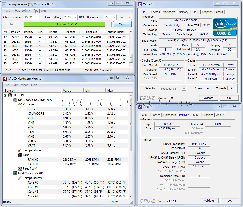This screenshot has width=243, height=207.
Task: Open the Настройки menu in LinX
Action: (22, 11)
